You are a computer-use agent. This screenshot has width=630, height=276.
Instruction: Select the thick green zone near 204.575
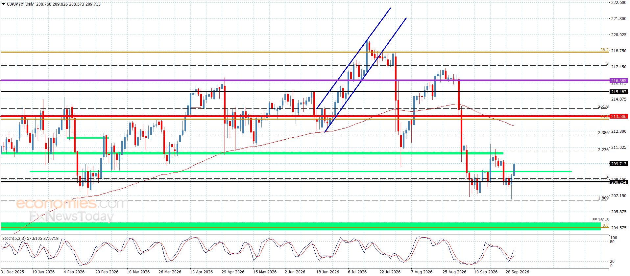click(x=301, y=226)
